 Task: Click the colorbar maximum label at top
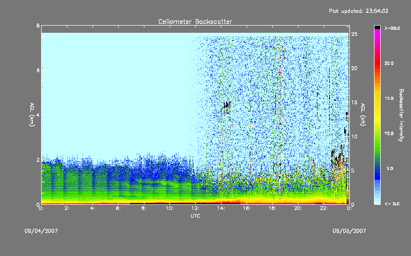tap(393, 28)
